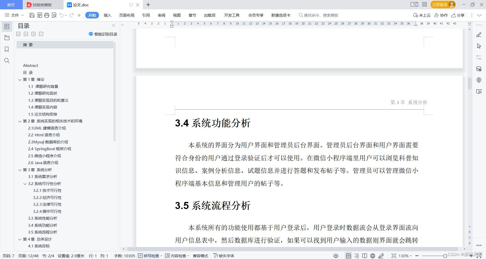Image resolution: width=486 pixels, height=259 pixels.
Task: Undo the last action
Action: (x=62, y=15)
